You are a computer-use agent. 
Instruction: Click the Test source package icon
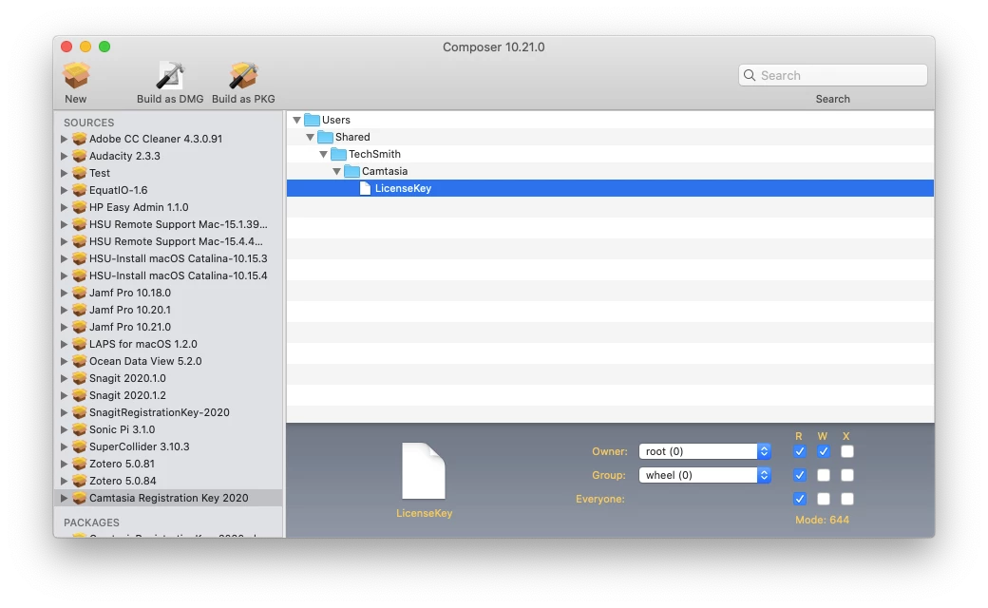(79, 173)
